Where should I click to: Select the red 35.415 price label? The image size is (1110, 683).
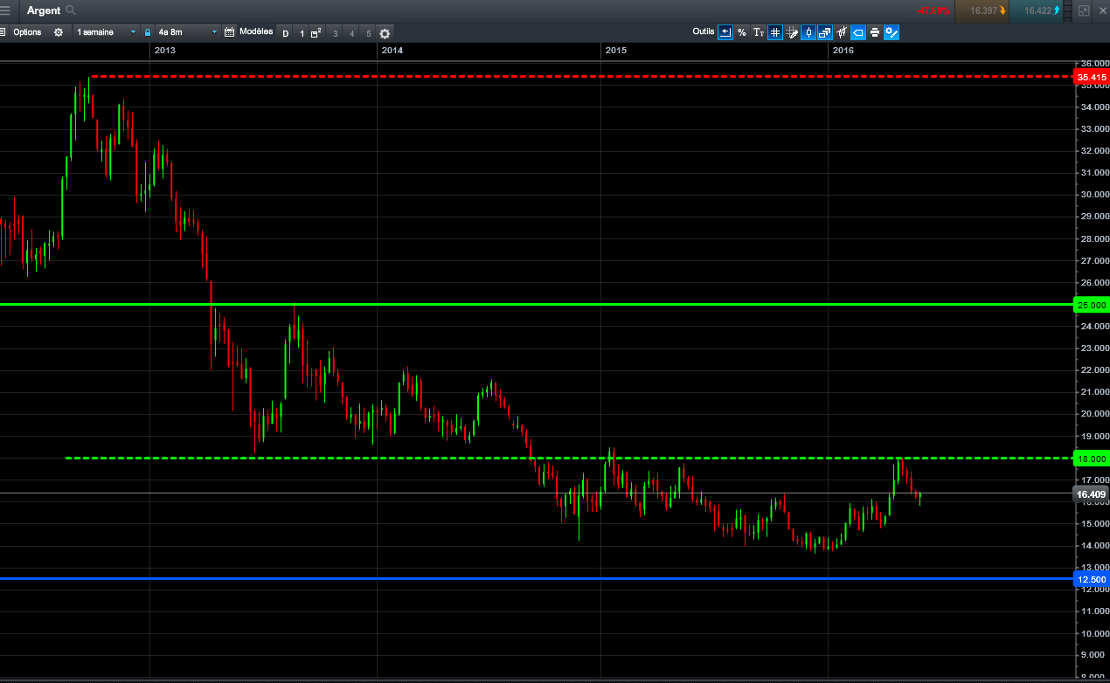coord(1092,78)
